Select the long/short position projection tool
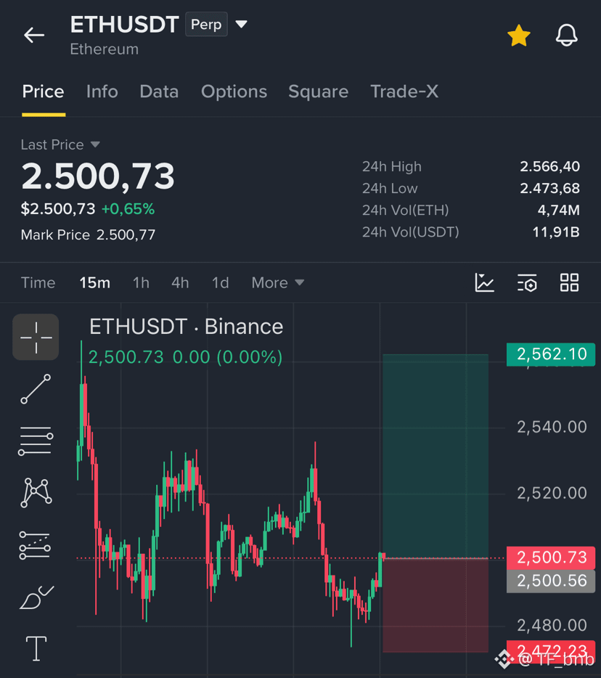 [35, 545]
